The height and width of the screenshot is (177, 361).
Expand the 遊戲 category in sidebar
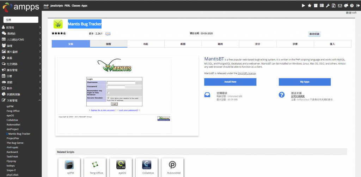tap(21, 82)
